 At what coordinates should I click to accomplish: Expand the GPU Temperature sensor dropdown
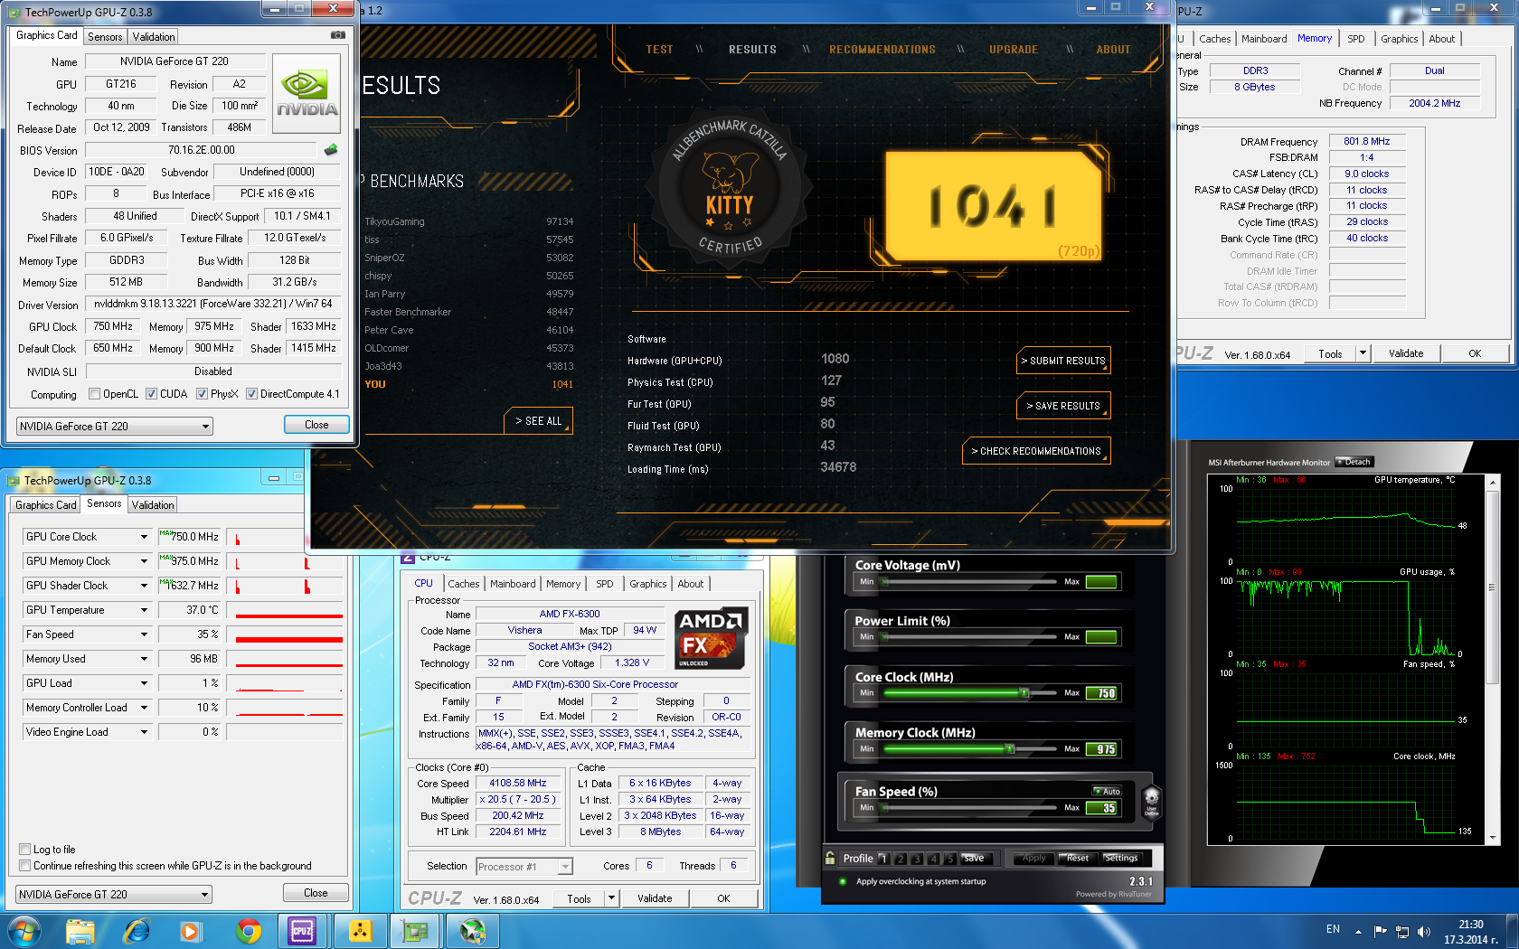point(144,610)
